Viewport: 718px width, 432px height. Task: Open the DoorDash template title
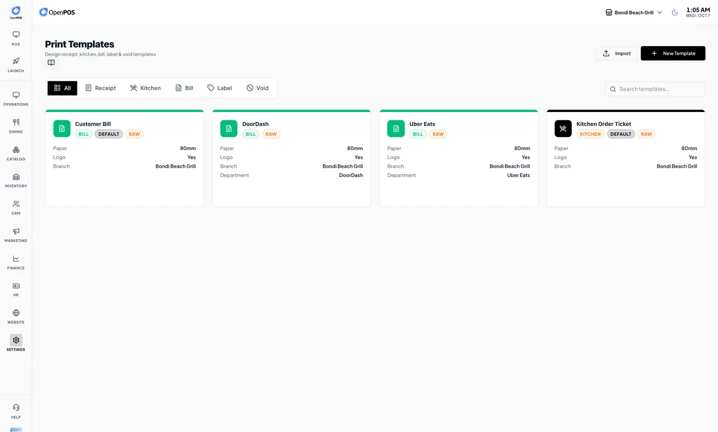[x=255, y=124]
